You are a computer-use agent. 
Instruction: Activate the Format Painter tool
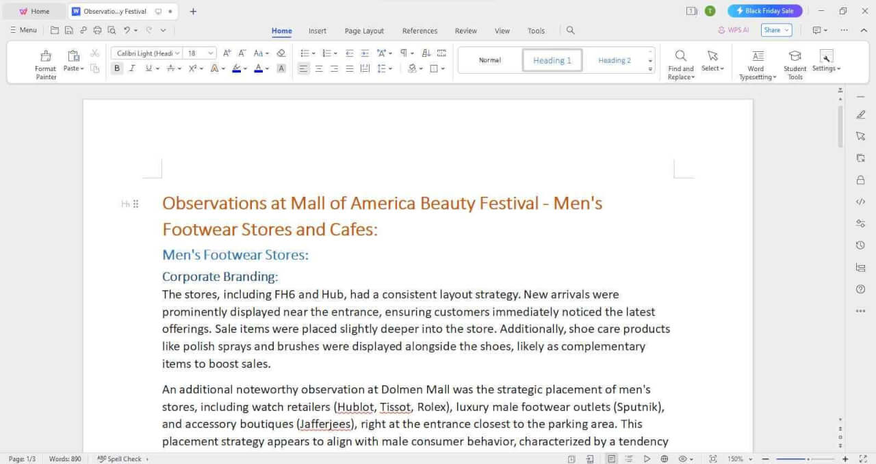[45, 62]
